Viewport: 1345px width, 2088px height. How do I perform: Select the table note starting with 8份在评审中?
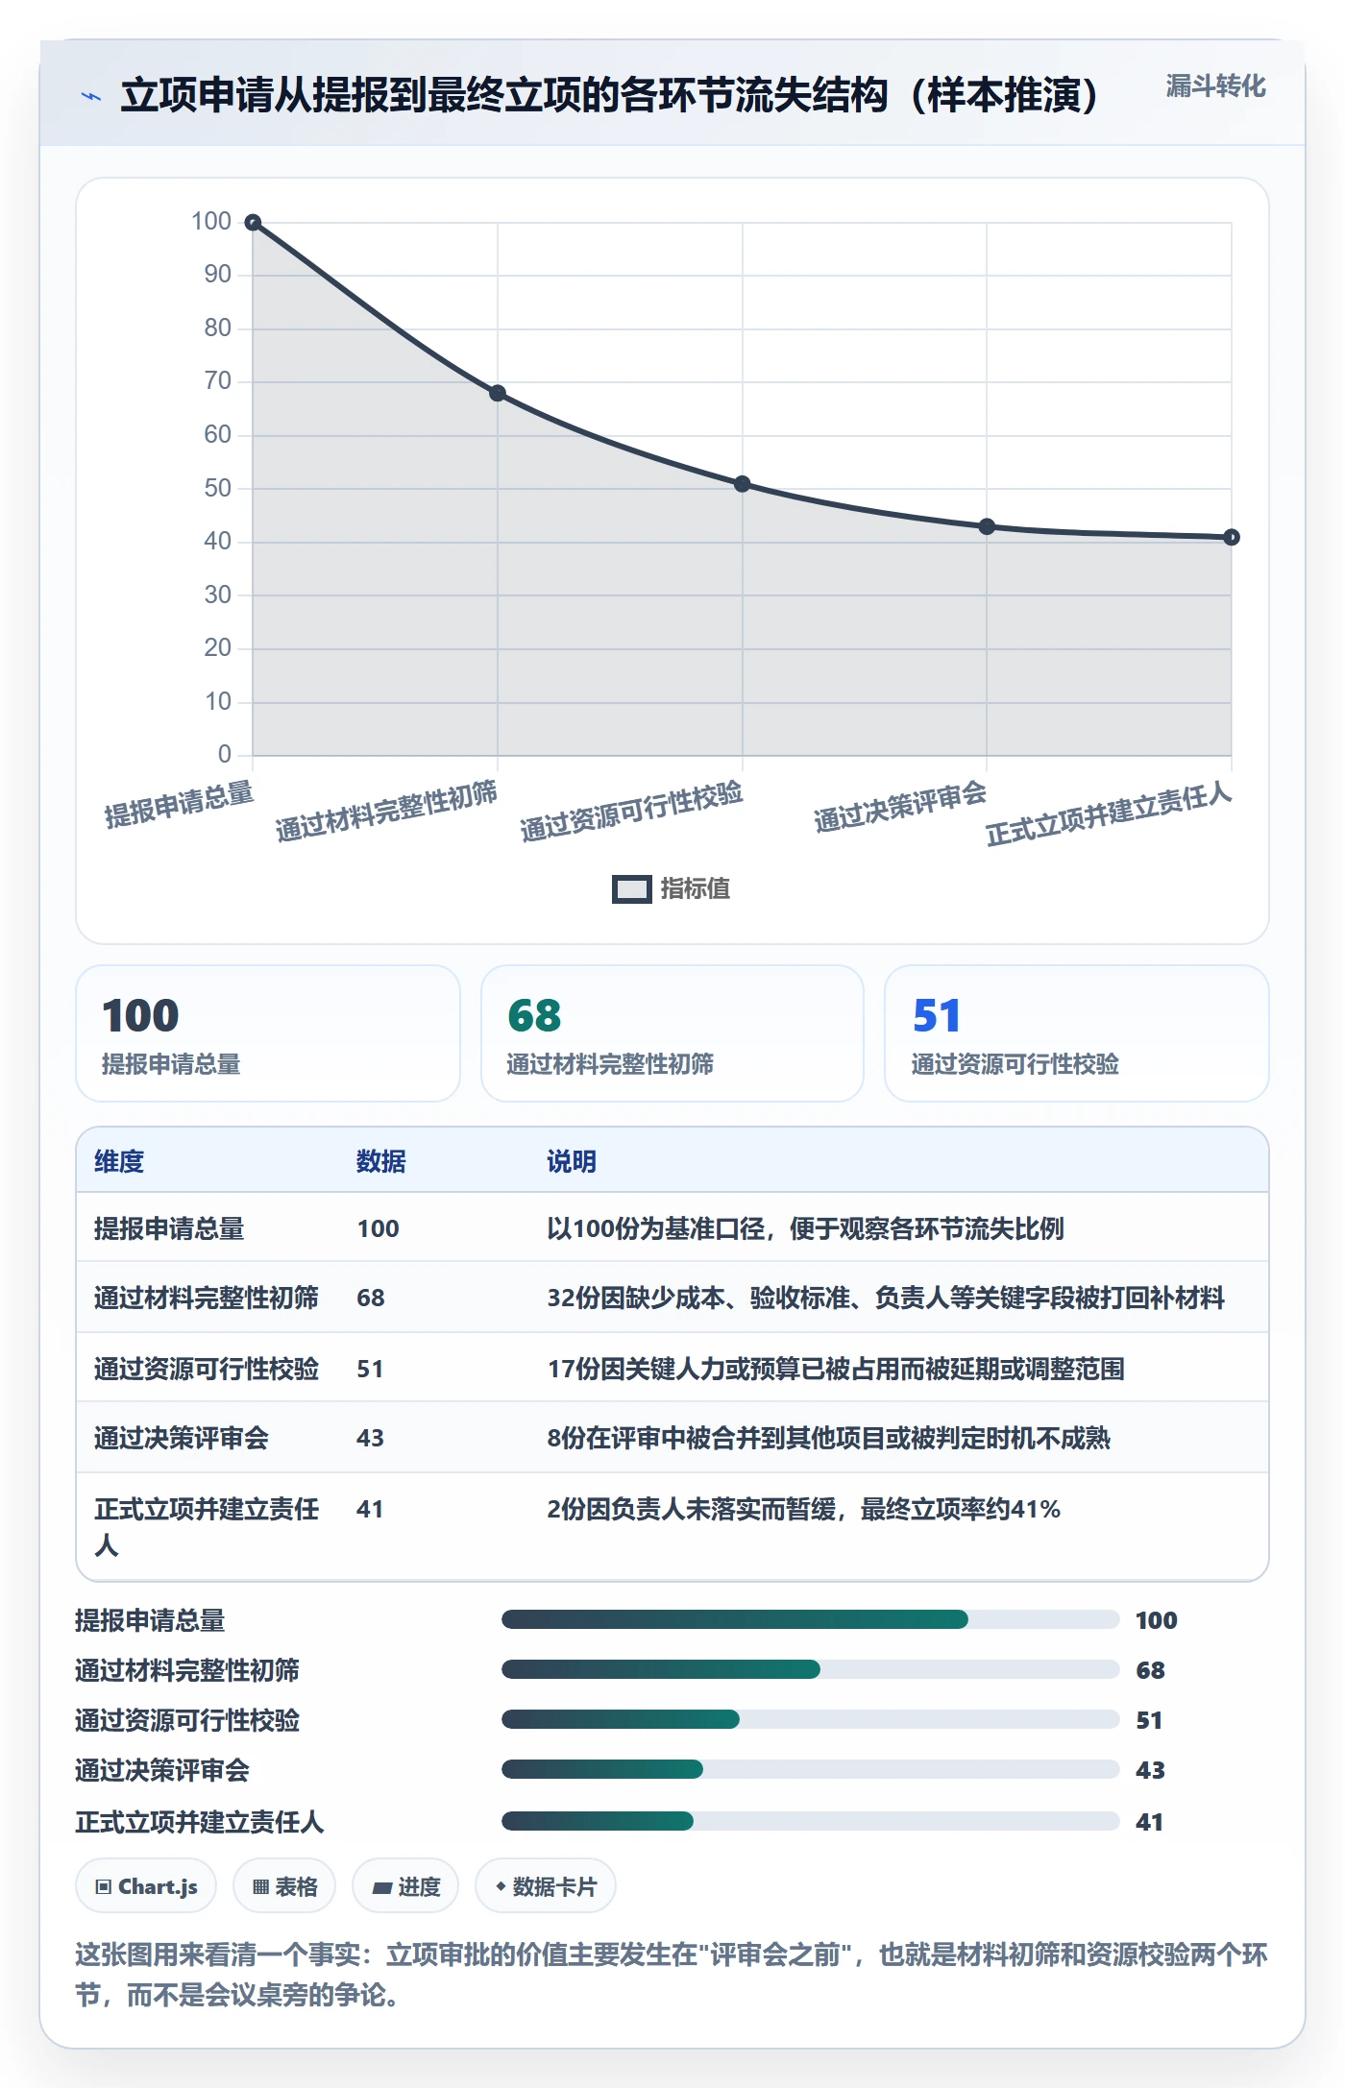click(829, 1438)
